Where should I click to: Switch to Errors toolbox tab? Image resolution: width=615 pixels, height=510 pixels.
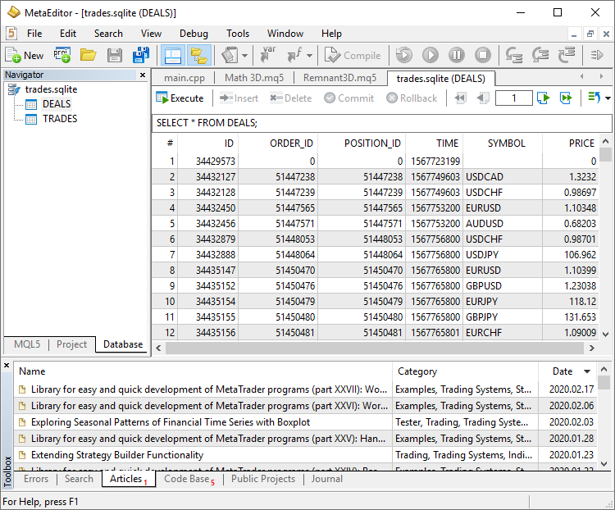[x=36, y=479]
